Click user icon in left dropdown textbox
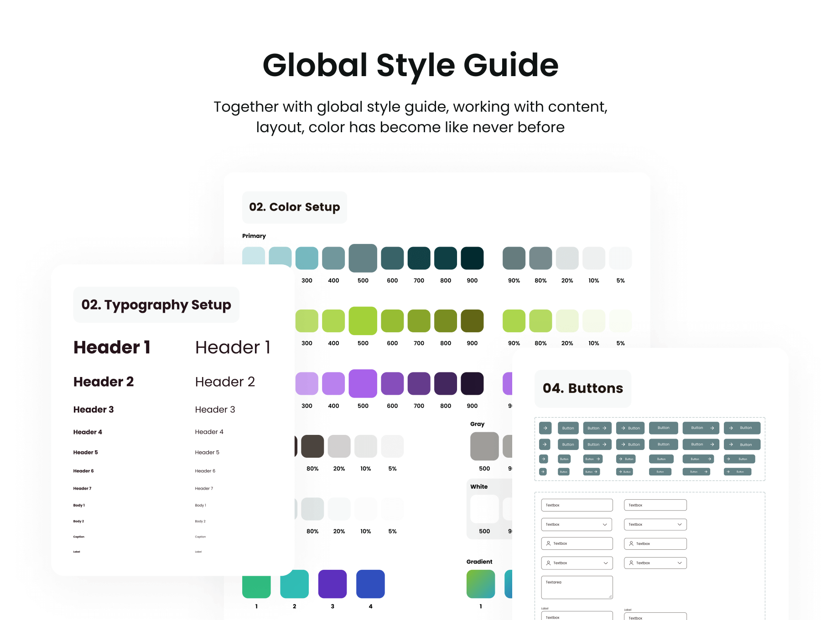Image resolution: width=821 pixels, height=620 pixels. [548, 563]
